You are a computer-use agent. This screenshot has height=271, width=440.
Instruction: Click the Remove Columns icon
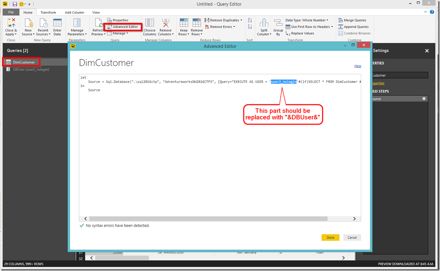point(166,23)
